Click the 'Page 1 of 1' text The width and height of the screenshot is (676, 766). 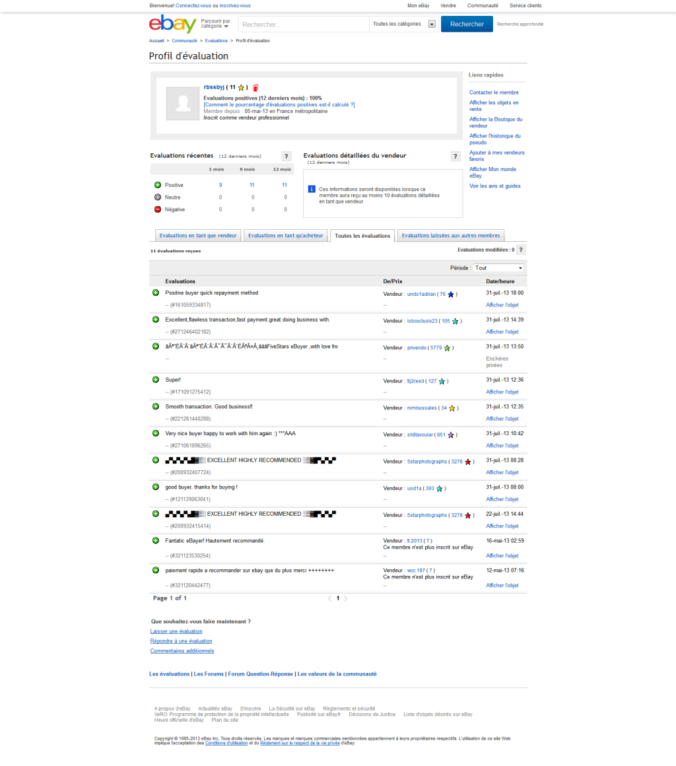[x=170, y=598]
